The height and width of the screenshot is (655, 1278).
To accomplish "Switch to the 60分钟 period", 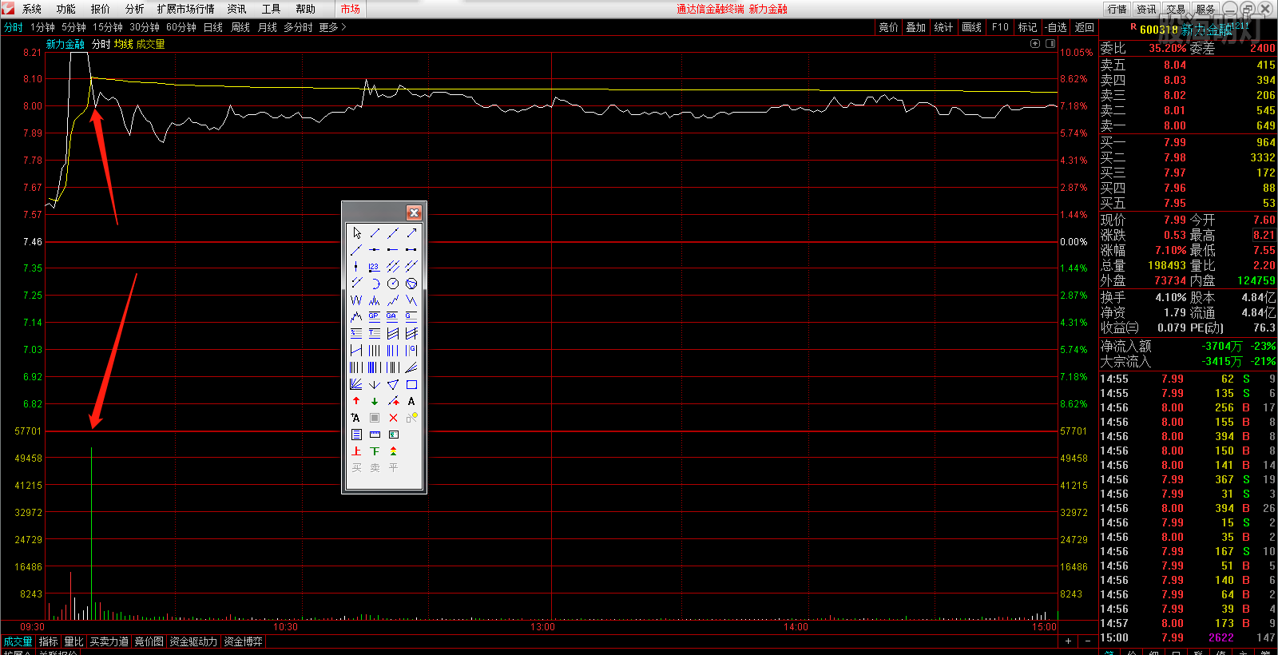I will point(181,27).
